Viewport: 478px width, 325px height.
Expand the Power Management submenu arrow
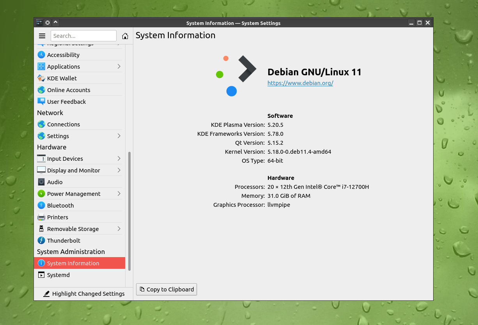tap(119, 194)
